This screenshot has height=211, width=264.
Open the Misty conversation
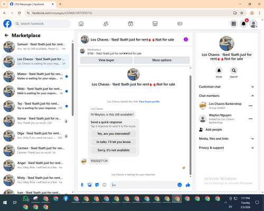(35, 180)
